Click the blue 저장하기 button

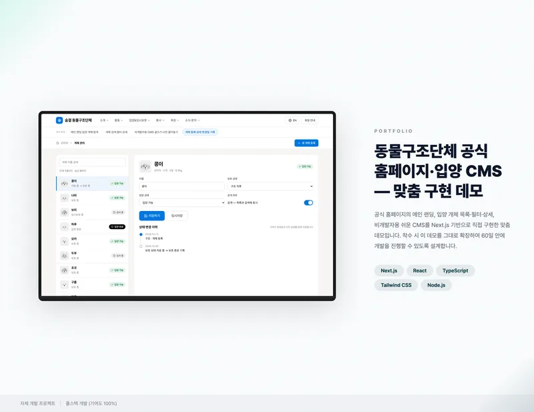click(x=152, y=216)
